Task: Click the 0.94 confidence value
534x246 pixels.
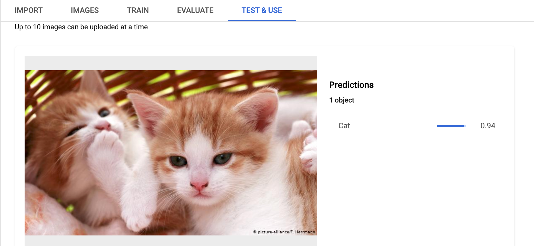Action: 488,125
